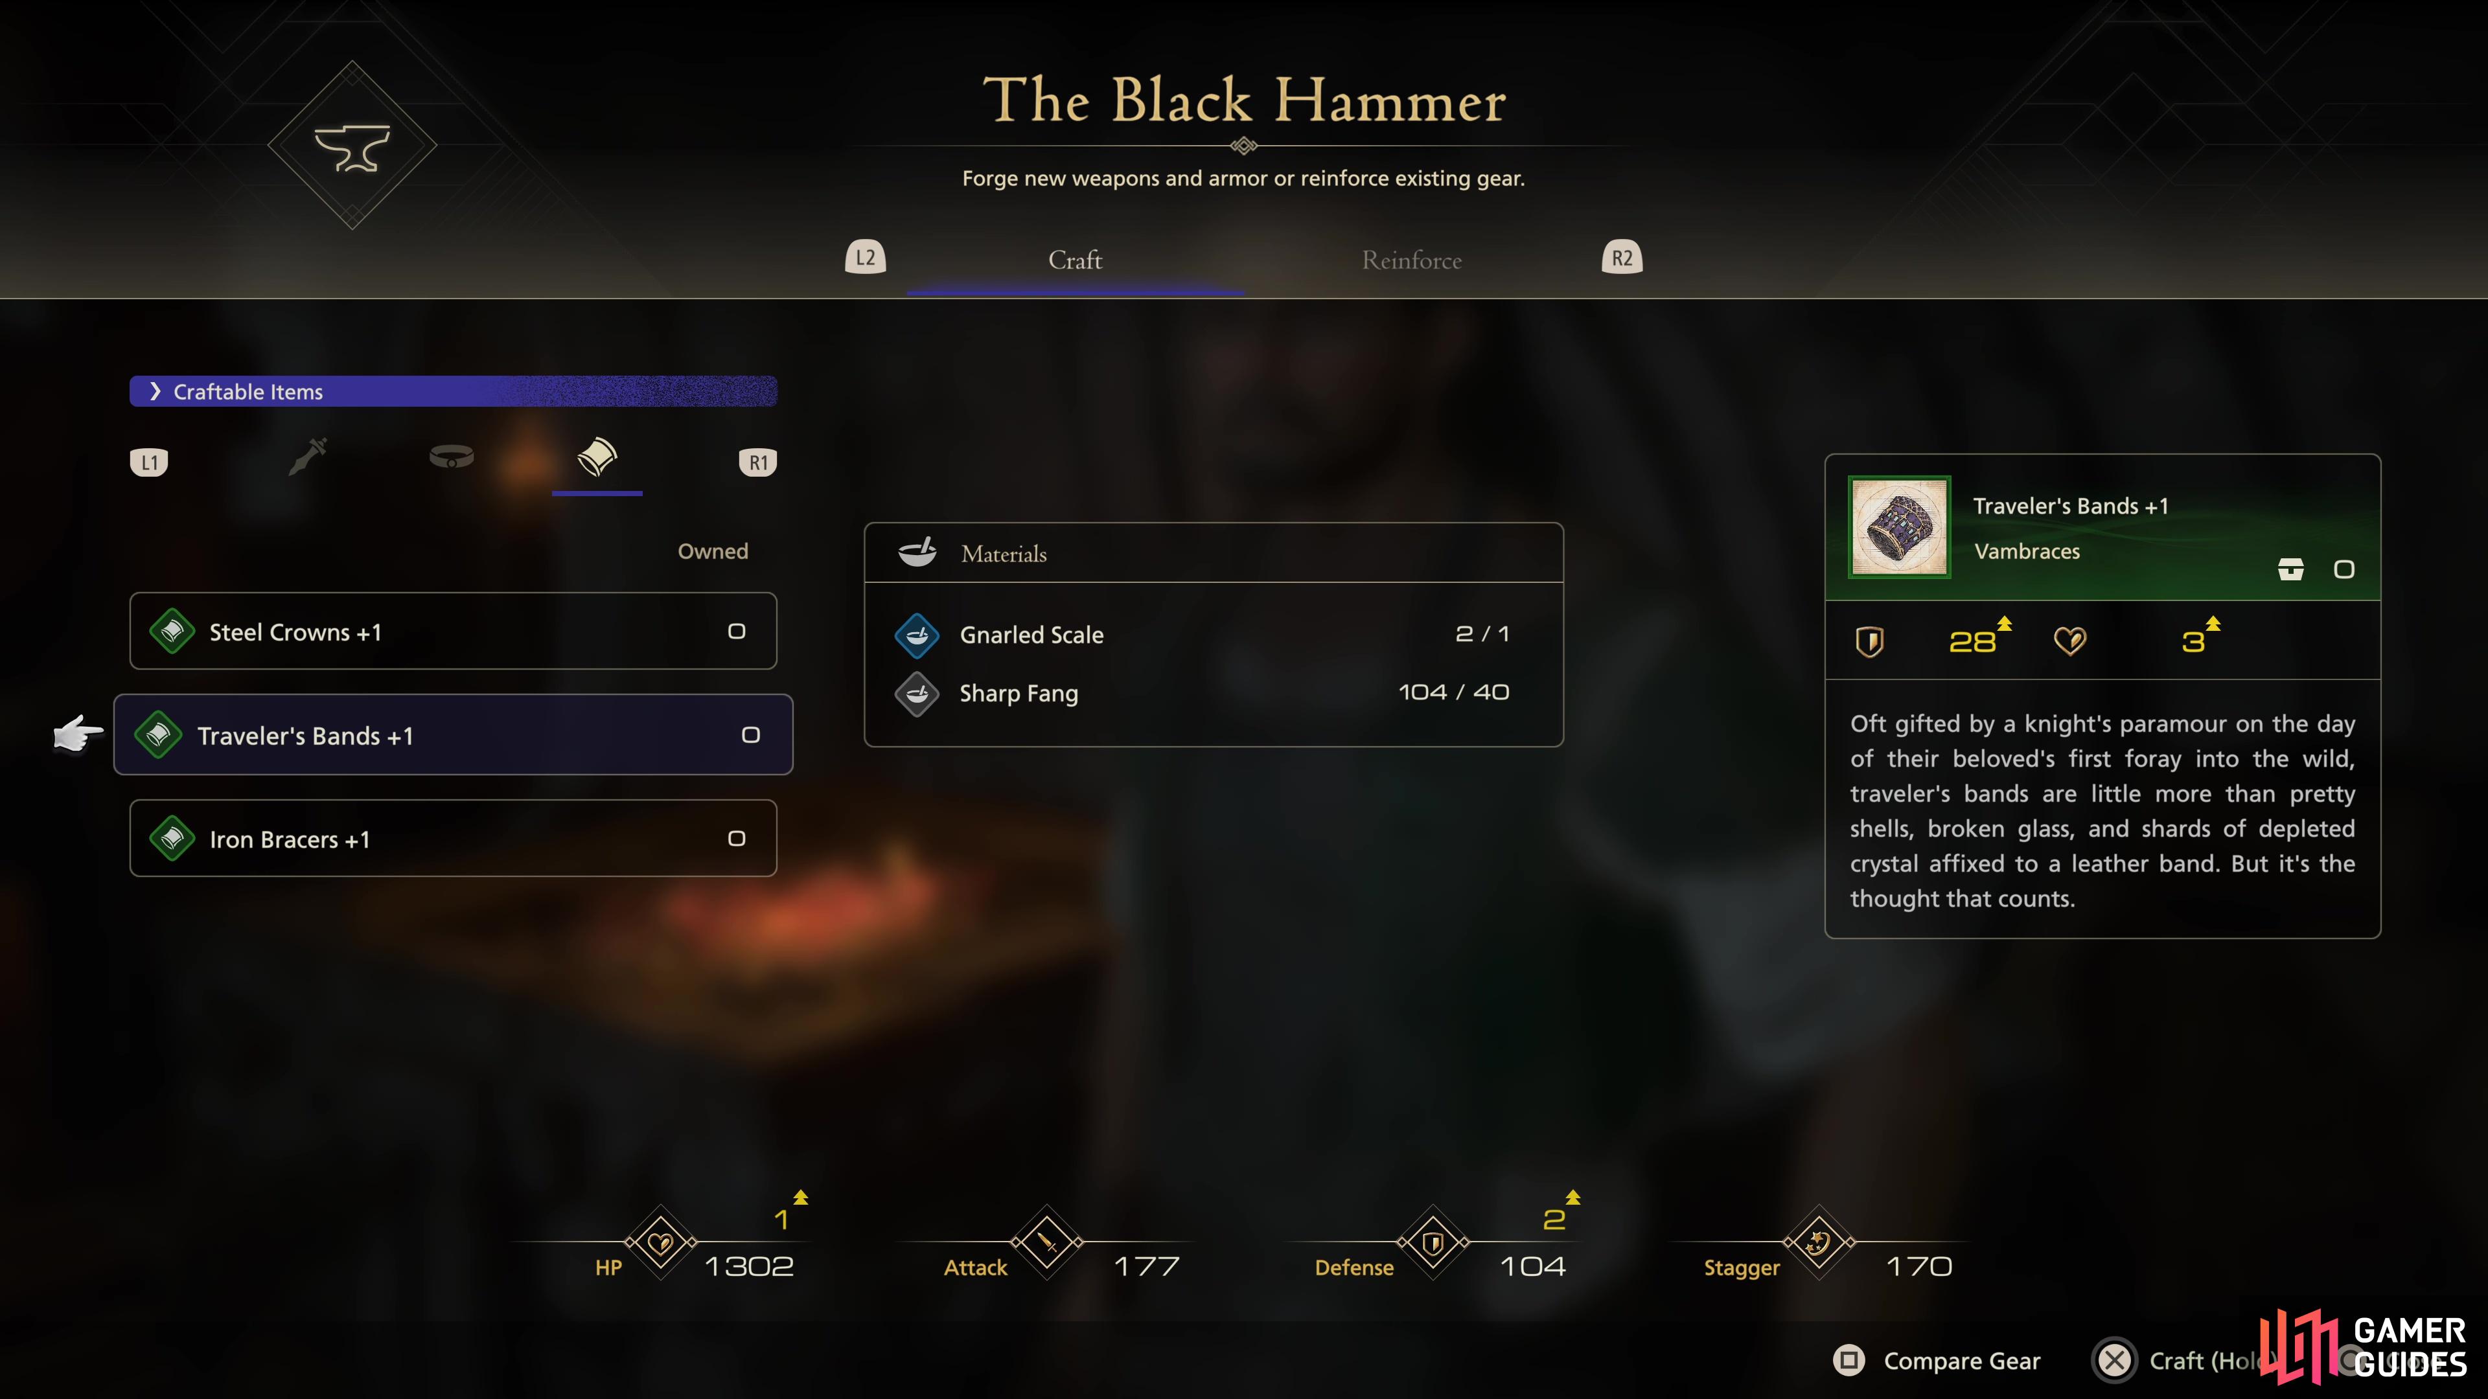This screenshot has width=2488, height=1399.
Task: Switch to the Craft tab
Action: pos(1075,260)
